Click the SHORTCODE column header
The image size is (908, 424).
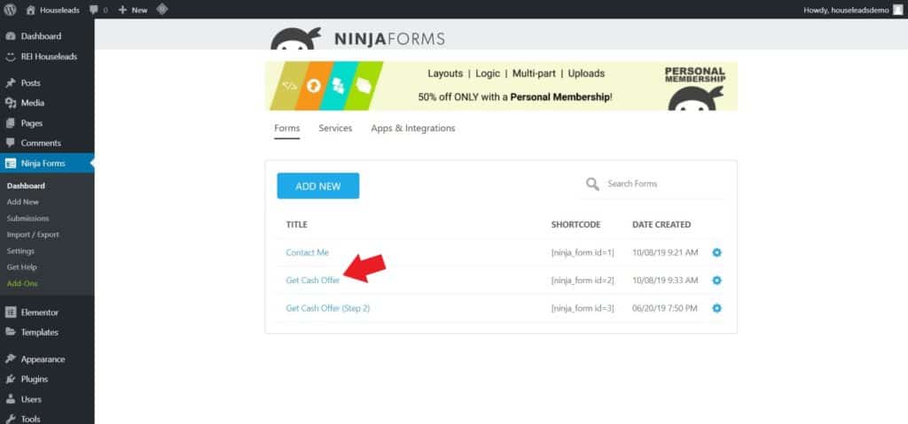(x=575, y=225)
